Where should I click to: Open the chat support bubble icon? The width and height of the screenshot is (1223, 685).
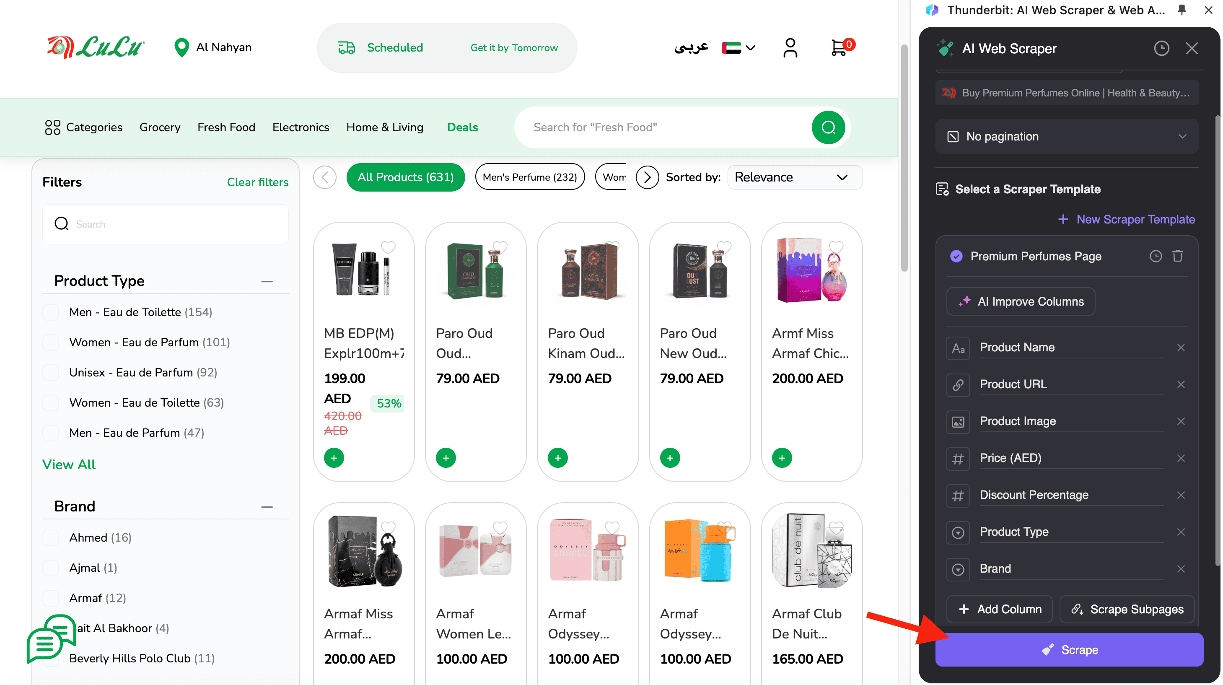(51, 638)
